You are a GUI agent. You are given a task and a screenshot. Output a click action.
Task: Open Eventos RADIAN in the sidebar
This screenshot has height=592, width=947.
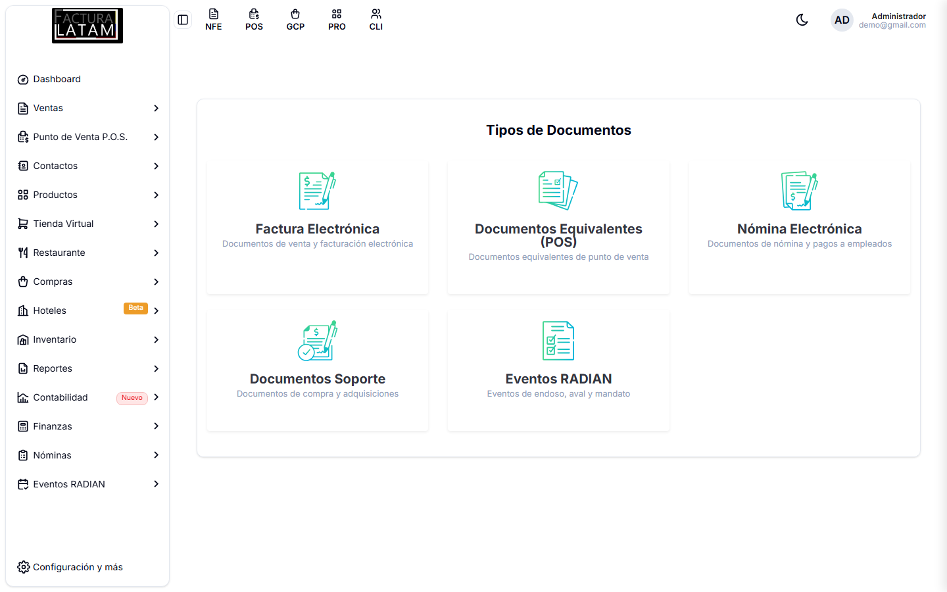point(88,484)
